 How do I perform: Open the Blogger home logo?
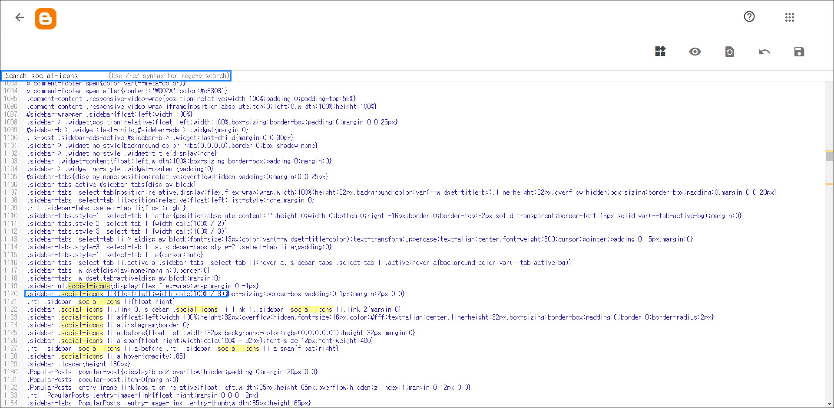click(46, 19)
